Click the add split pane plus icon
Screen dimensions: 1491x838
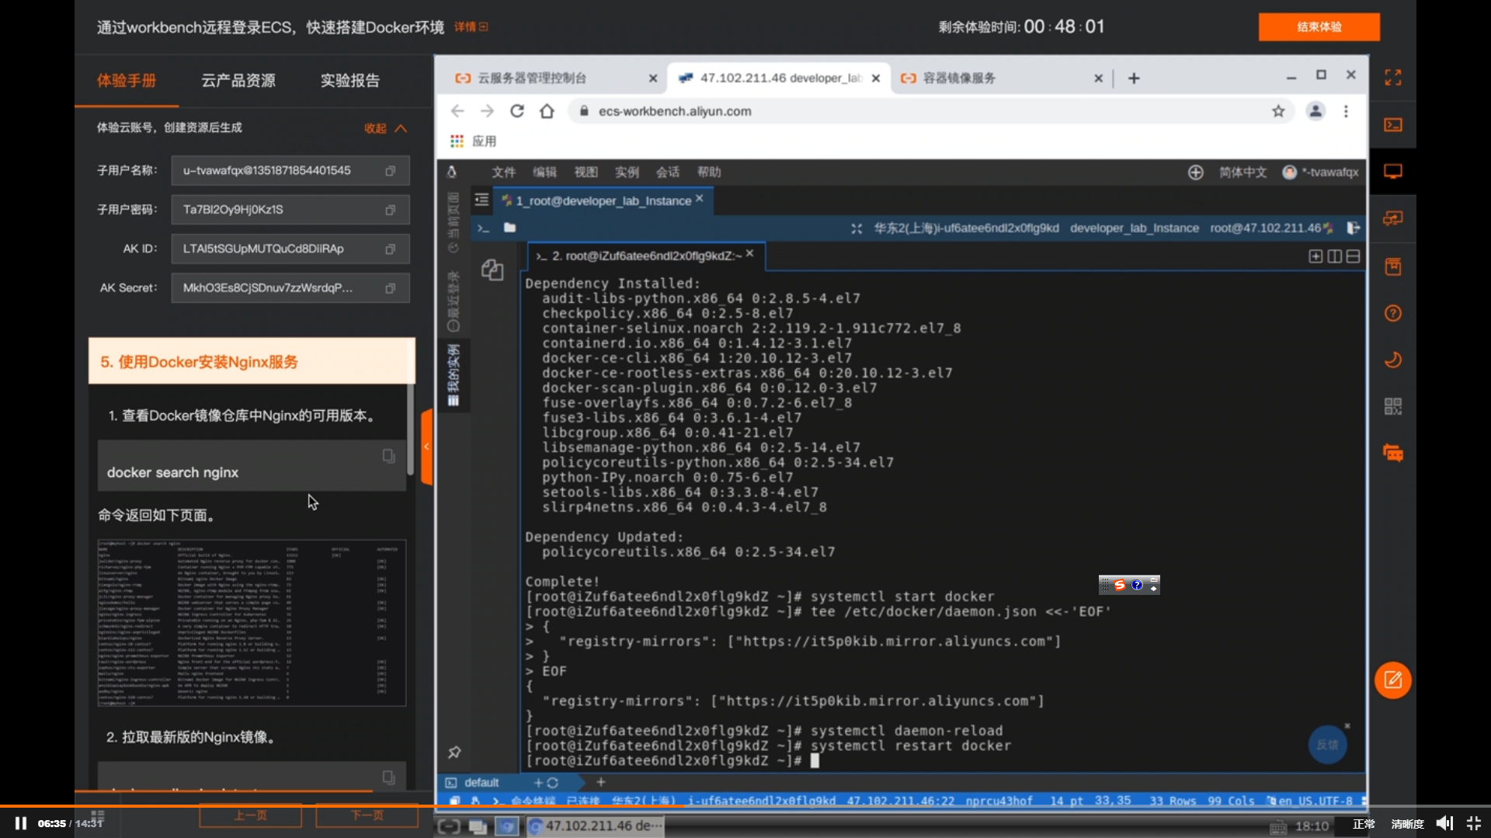[x=1315, y=256]
